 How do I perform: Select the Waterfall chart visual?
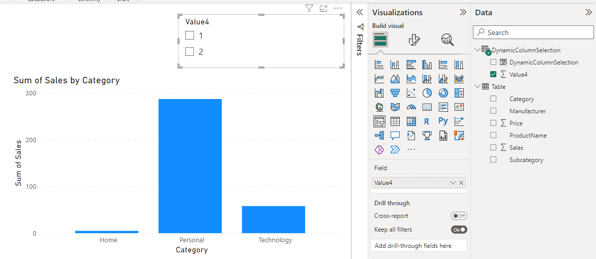click(x=379, y=92)
